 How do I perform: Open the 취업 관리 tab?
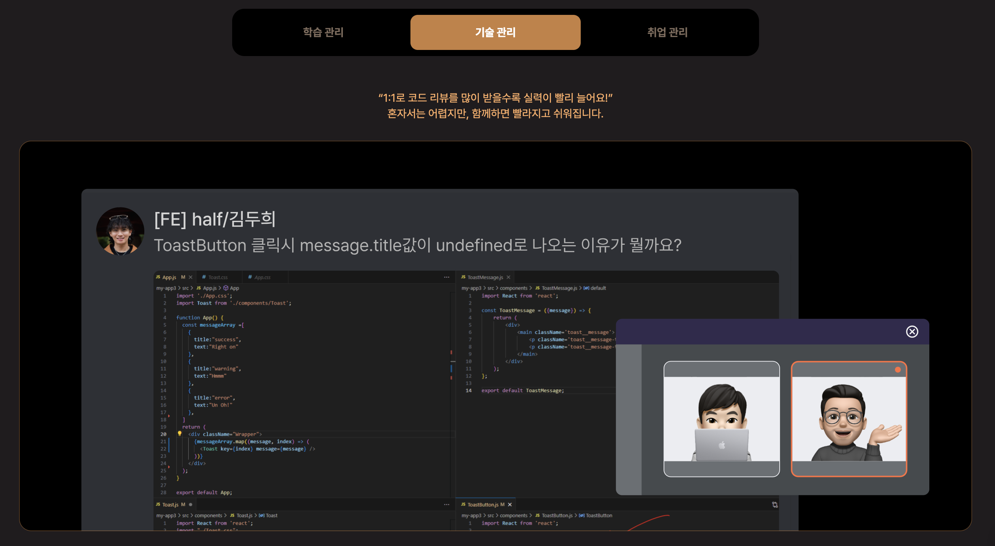667,32
